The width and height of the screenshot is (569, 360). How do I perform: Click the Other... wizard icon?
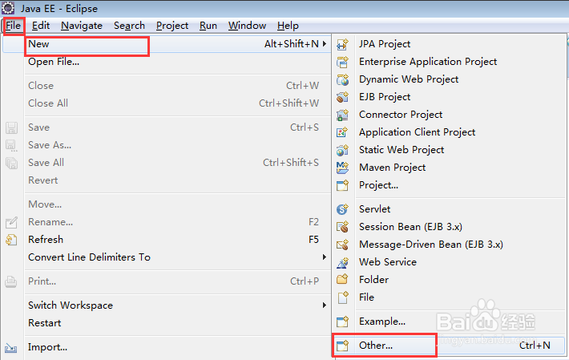coord(342,346)
